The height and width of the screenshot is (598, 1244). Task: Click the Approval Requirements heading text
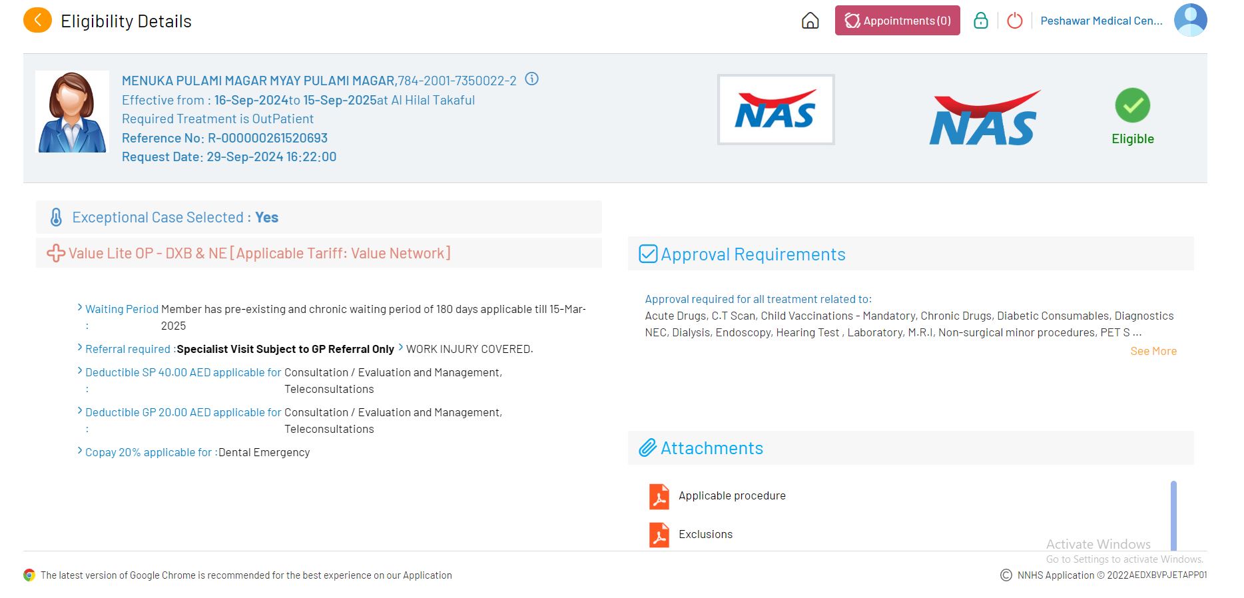coord(753,254)
